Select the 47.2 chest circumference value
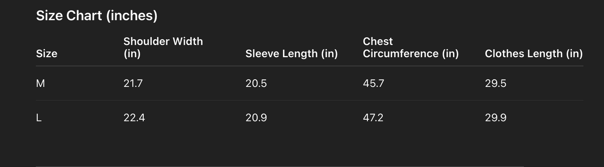This screenshot has height=167, width=604. pos(373,118)
